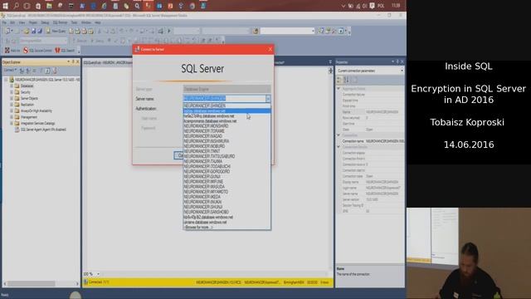
Task: Expand the Replication node
Action: coord(12,105)
